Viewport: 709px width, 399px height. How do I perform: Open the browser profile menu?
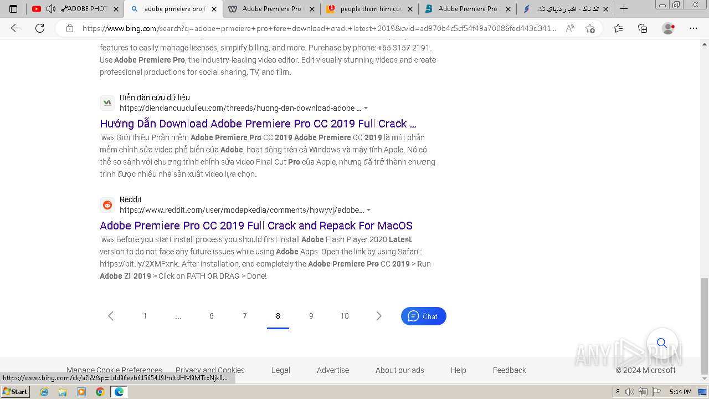click(669, 28)
